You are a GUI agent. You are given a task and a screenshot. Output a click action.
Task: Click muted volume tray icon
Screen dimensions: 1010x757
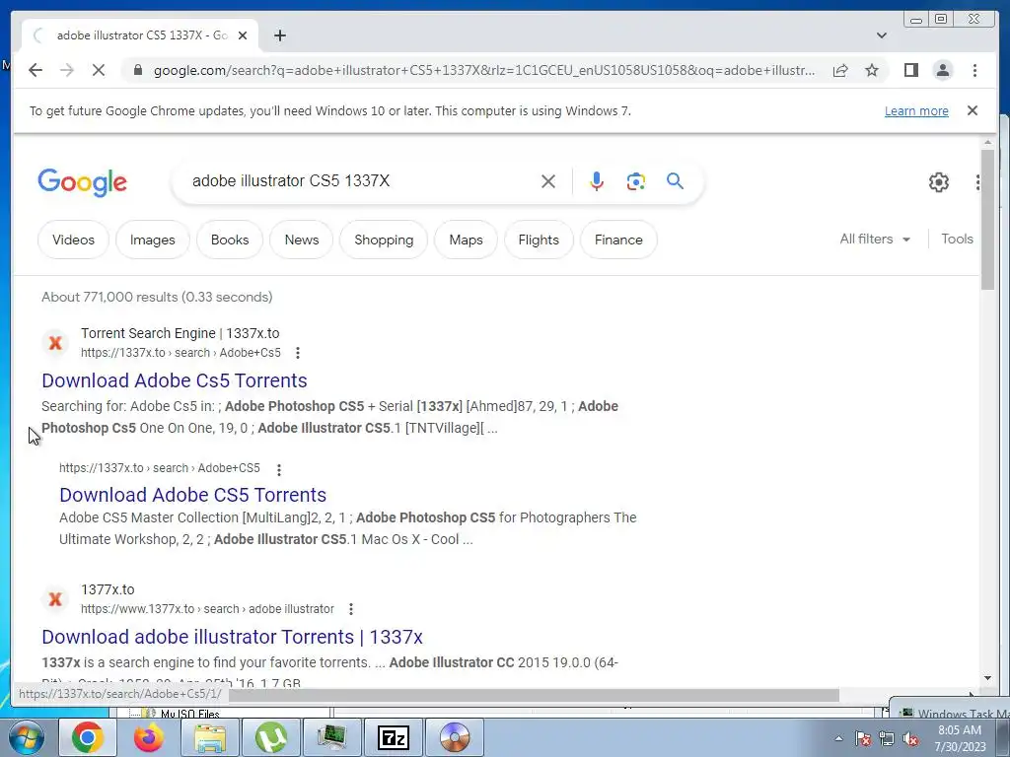coord(910,738)
